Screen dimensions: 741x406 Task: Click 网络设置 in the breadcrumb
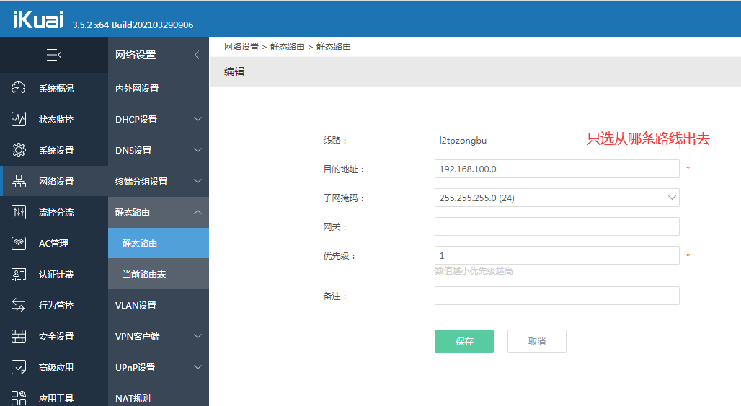(x=241, y=47)
